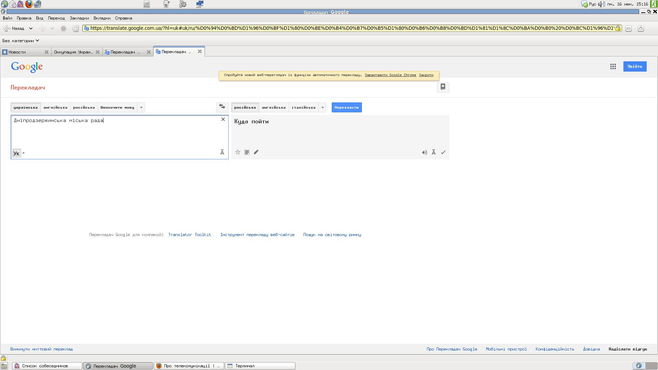658x370 pixels.
Task: Launch Pidgin from the top panel
Action: [x=21, y=4]
